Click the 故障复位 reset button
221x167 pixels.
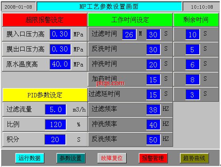(x=112, y=158)
